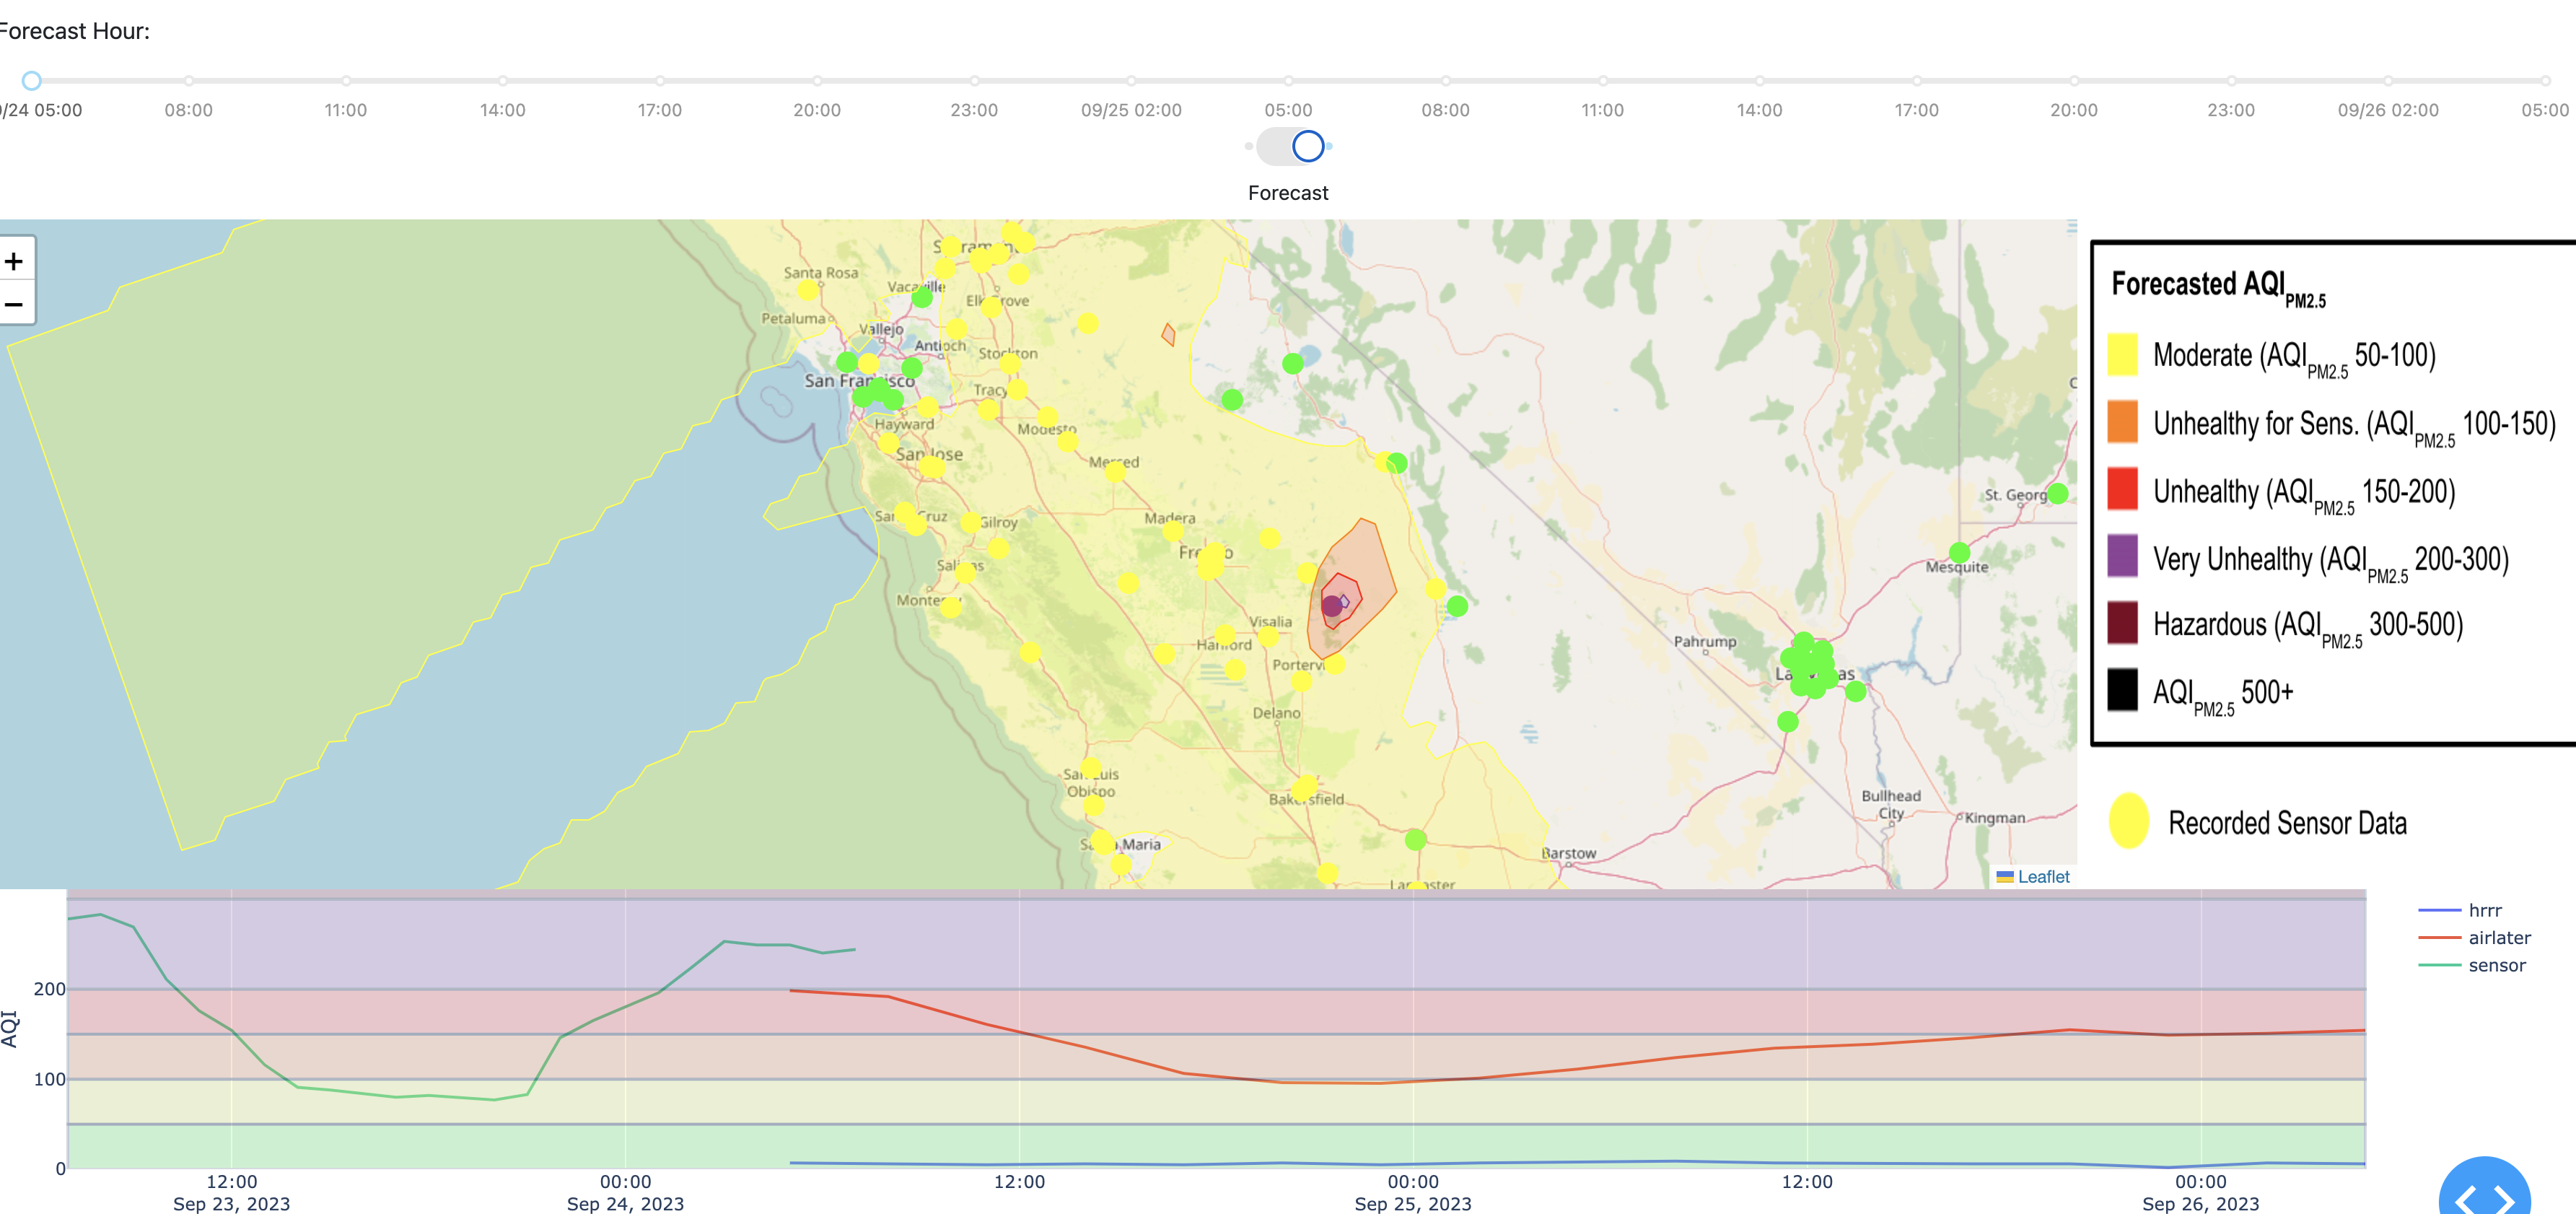2576x1214 pixels.
Task: Set forecast hour slider to 14:00
Action: point(503,81)
